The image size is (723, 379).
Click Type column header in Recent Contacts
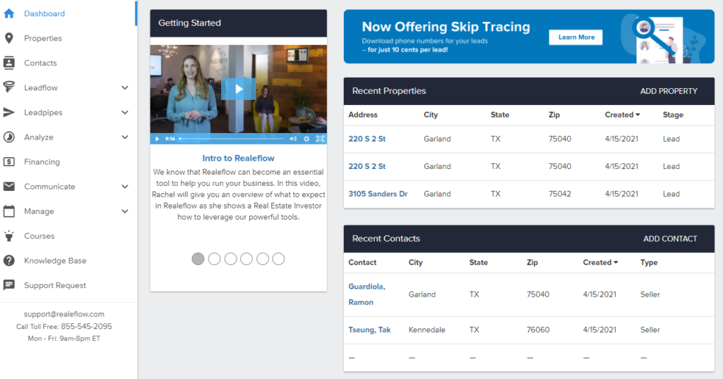(649, 262)
